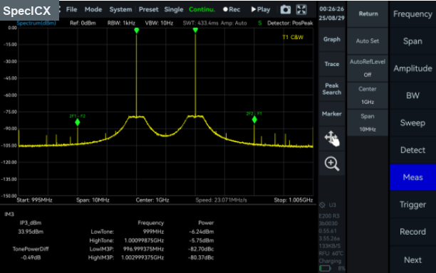The height and width of the screenshot is (273, 436).
Task: Click the Auto Set button
Action: click(368, 41)
